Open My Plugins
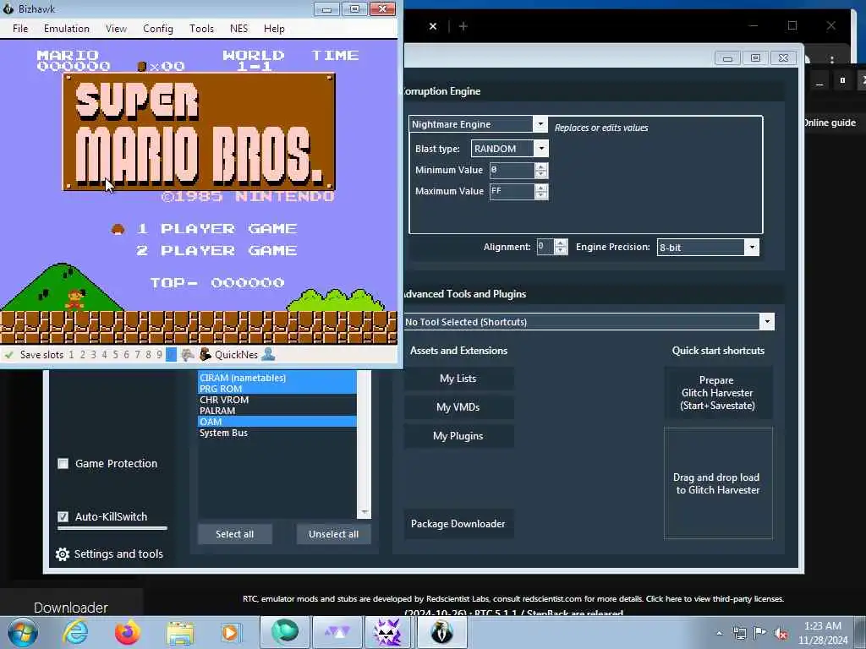866x649 pixels. [x=458, y=436]
